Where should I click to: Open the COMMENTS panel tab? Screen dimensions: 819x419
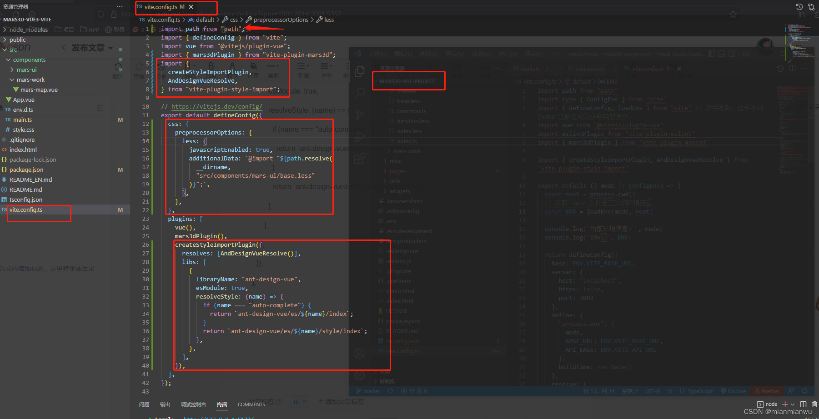click(x=251, y=404)
